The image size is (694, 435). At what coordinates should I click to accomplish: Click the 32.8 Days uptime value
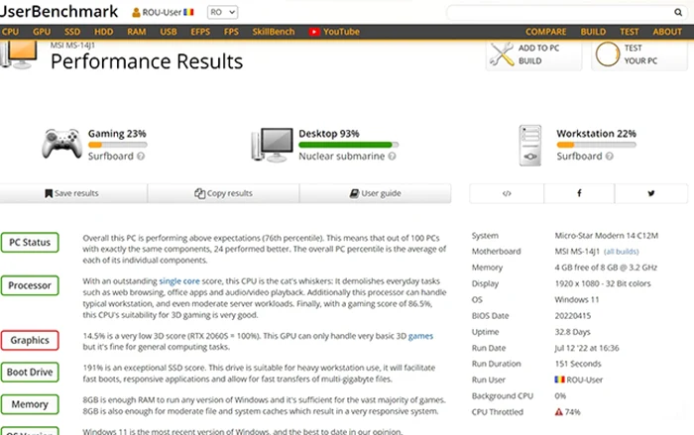coord(572,332)
